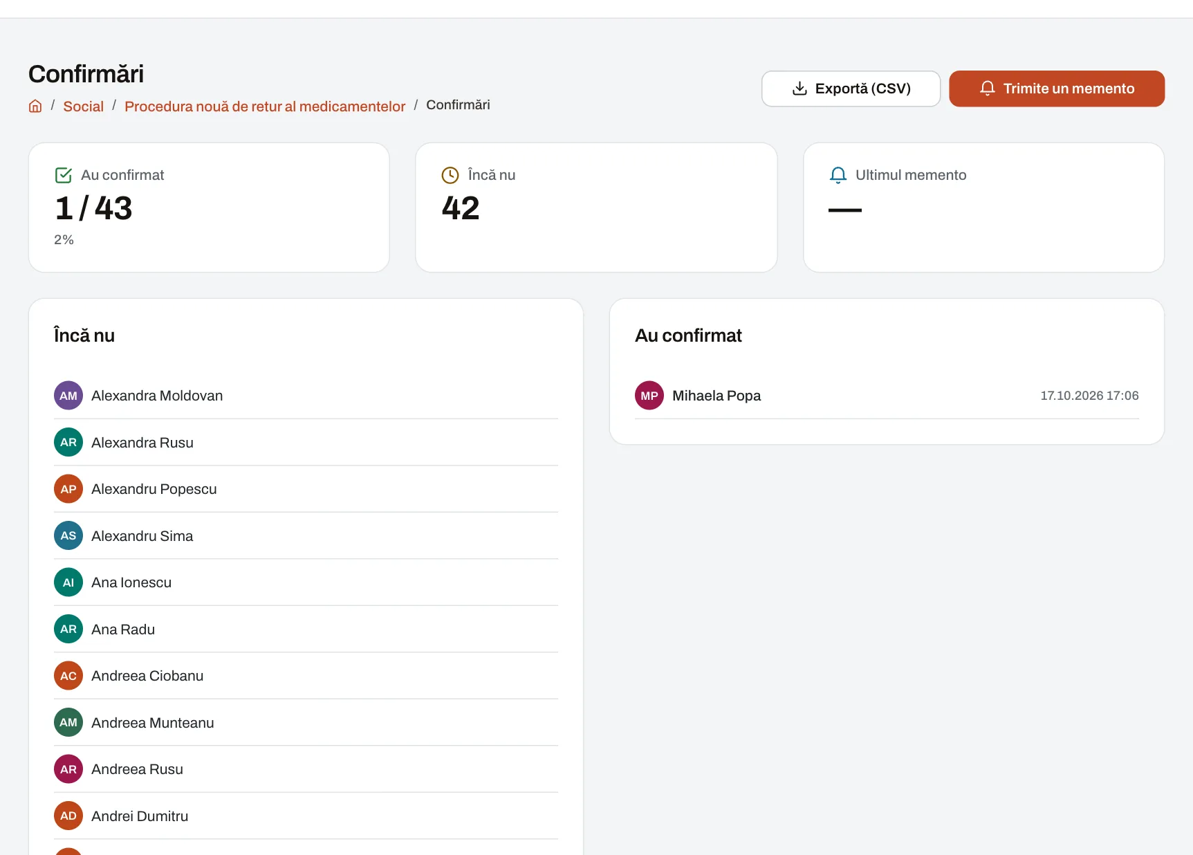This screenshot has height=855, width=1193.
Task: Click the Exportă (CSV) button
Action: pyautogui.click(x=851, y=89)
